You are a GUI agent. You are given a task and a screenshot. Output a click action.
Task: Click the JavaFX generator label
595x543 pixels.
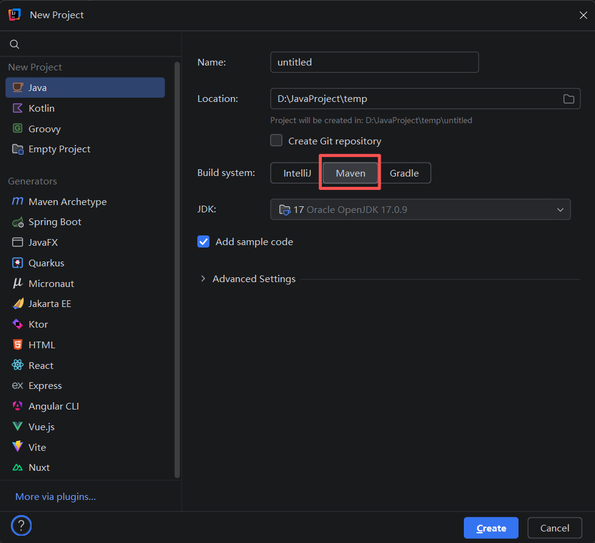pyautogui.click(x=43, y=242)
